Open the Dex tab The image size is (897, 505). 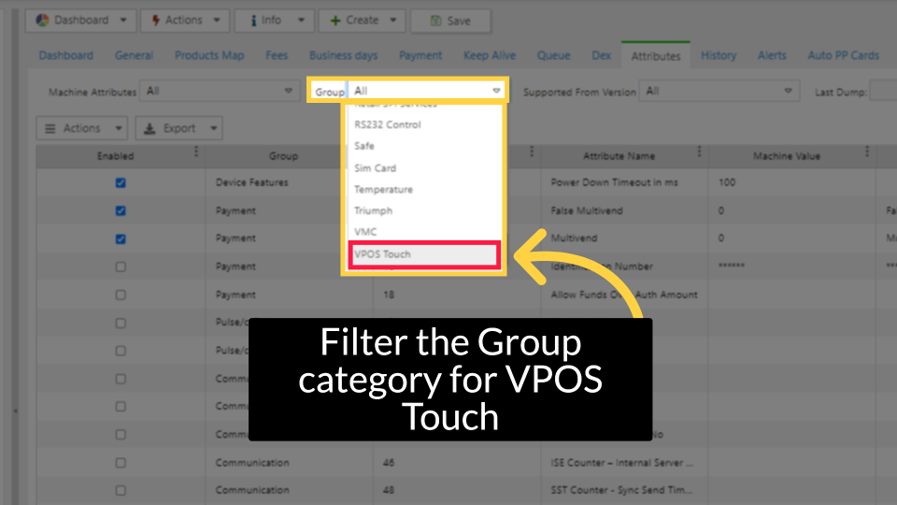(601, 55)
